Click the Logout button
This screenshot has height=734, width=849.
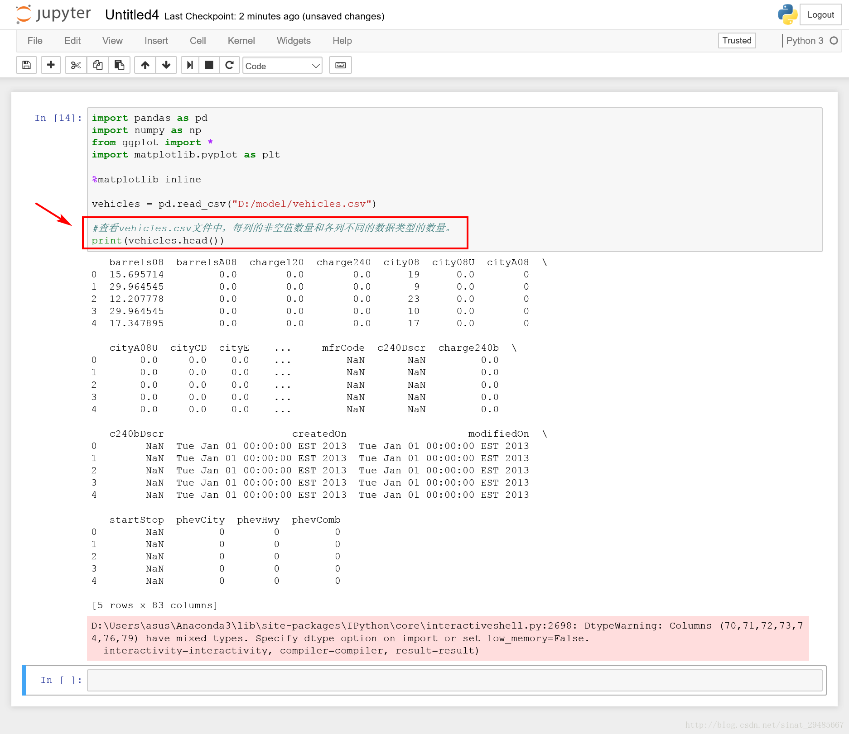pyautogui.click(x=820, y=14)
